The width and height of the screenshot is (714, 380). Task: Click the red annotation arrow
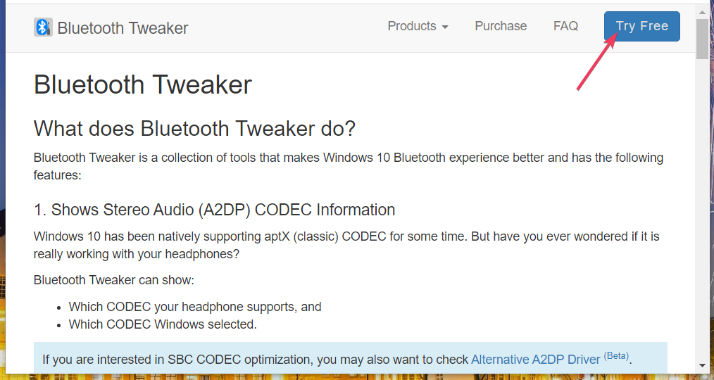(x=596, y=63)
